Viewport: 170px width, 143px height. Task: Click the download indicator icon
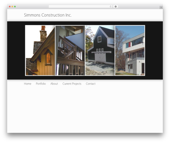pyautogui.click(x=116, y=7)
